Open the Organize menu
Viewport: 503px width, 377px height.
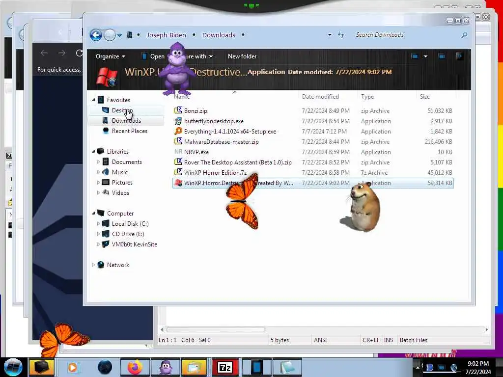point(111,56)
